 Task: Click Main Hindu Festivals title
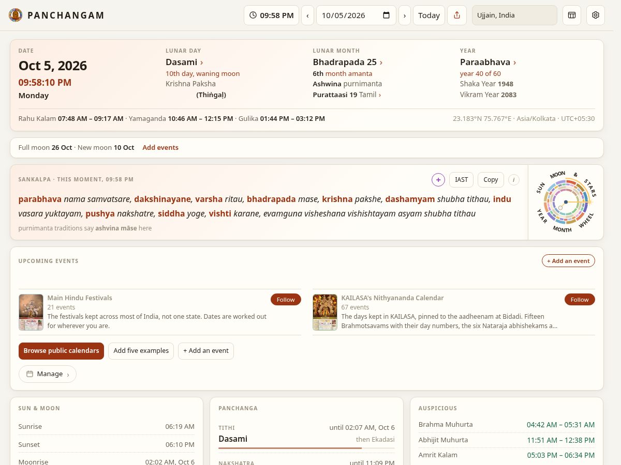pos(80,298)
